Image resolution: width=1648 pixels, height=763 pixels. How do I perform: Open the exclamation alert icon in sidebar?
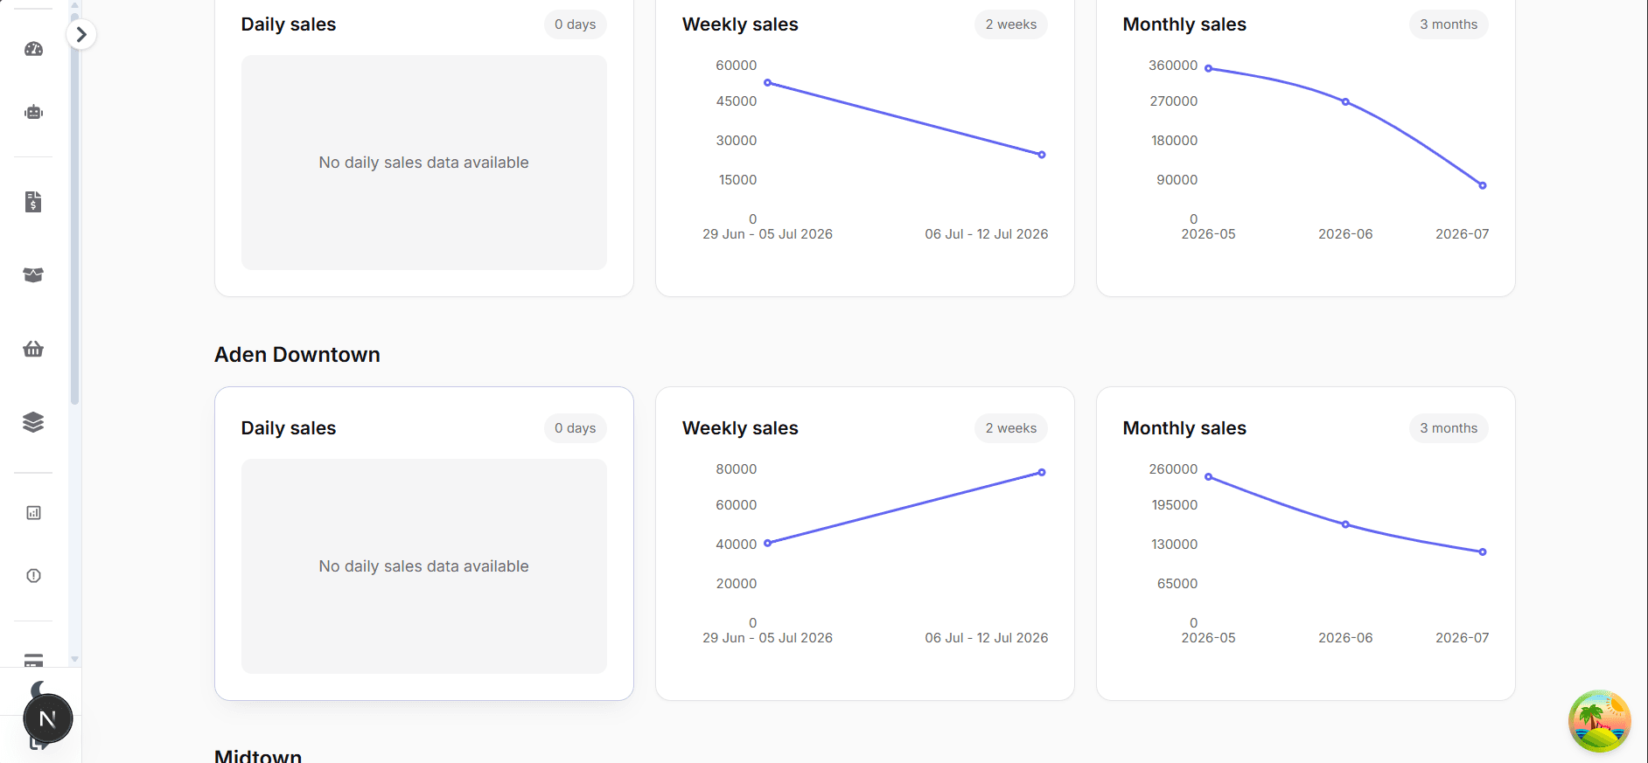33,576
